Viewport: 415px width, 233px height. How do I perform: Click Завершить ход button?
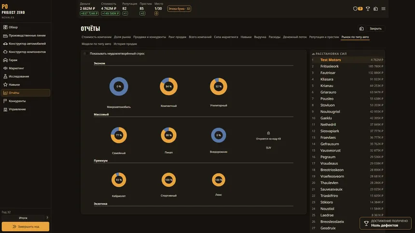click(x=26, y=226)
